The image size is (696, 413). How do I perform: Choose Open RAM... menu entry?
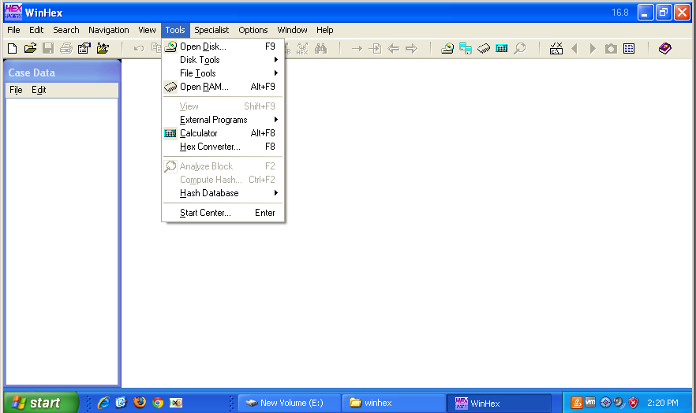pyautogui.click(x=223, y=87)
